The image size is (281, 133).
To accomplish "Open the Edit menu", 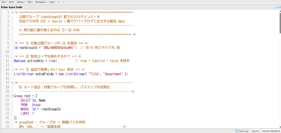I will [11, 2].
